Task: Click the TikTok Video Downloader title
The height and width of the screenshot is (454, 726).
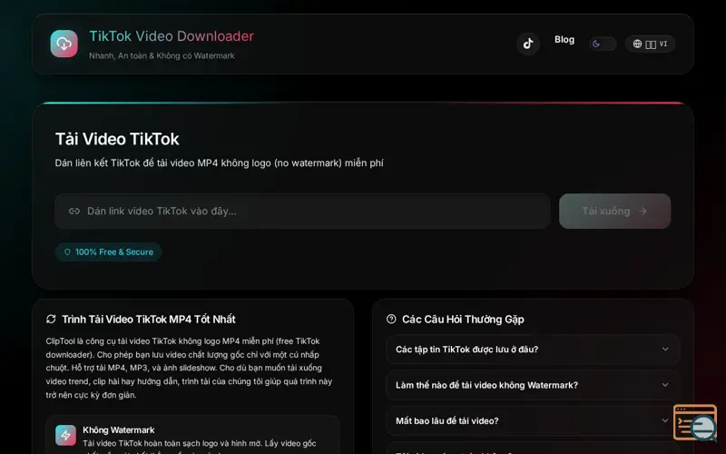Action: click(172, 36)
